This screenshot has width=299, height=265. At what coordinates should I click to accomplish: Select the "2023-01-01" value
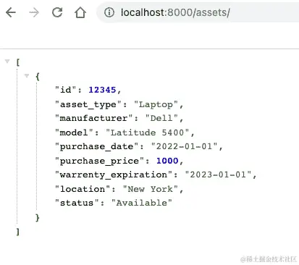click(x=218, y=174)
